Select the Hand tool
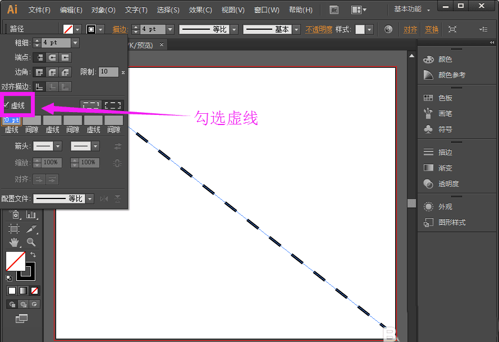The width and height of the screenshot is (499, 342). 14,242
